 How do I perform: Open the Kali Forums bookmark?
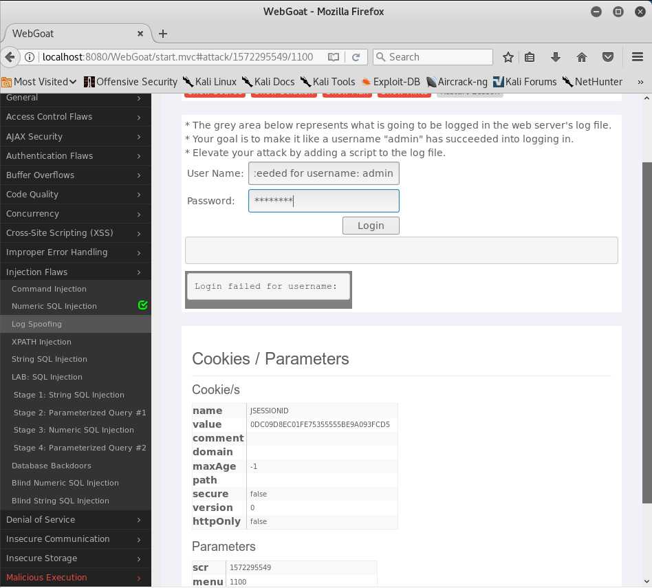[525, 82]
